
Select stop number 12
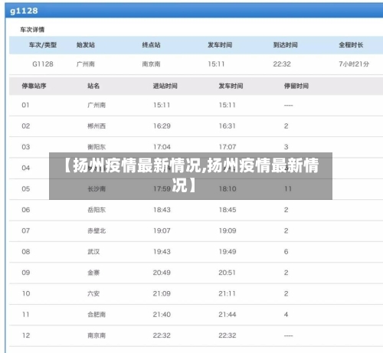point(26,335)
